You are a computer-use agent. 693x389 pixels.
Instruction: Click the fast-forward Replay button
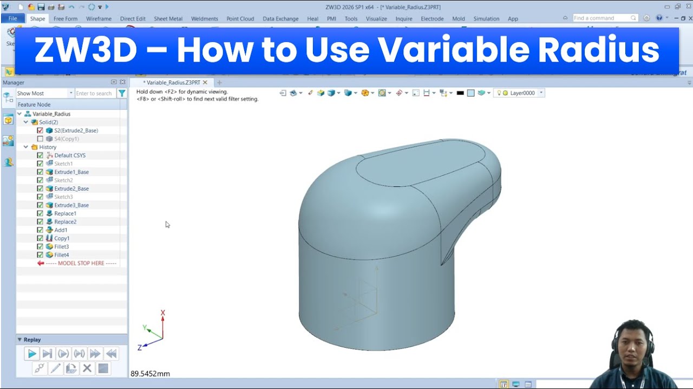point(95,354)
